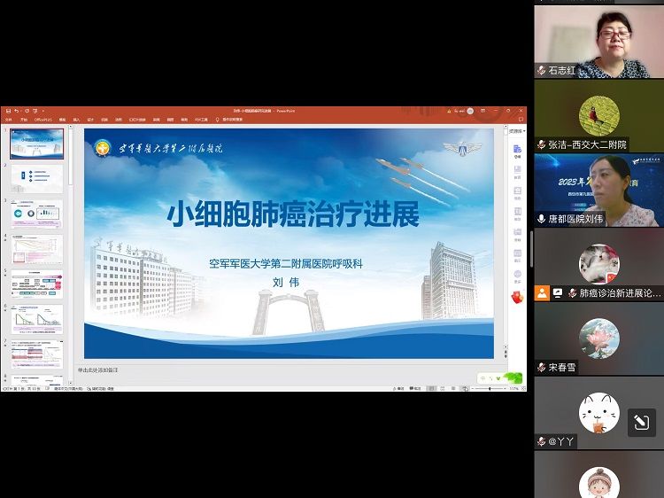Click the notes area 单击此处添加备注
Image resolution: width=664 pixels, height=498 pixels.
click(97, 370)
